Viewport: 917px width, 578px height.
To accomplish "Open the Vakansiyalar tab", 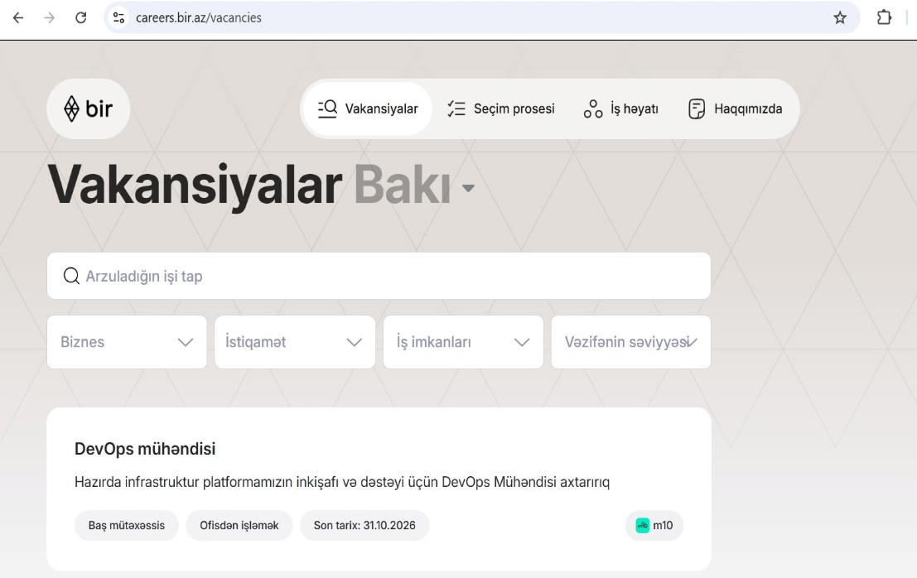I will [x=368, y=108].
